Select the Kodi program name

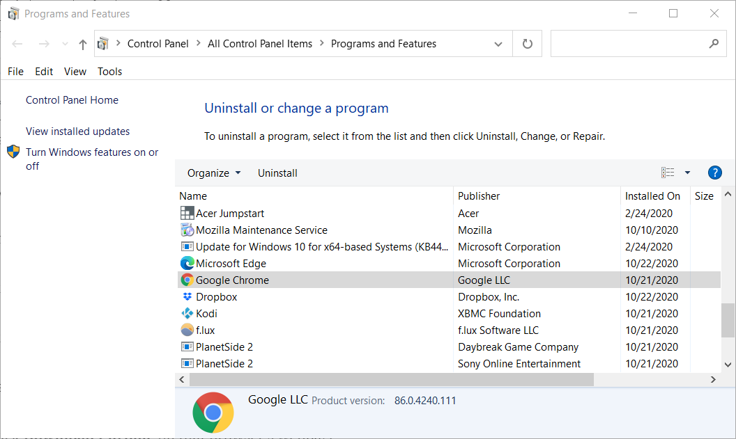coord(206,314)
